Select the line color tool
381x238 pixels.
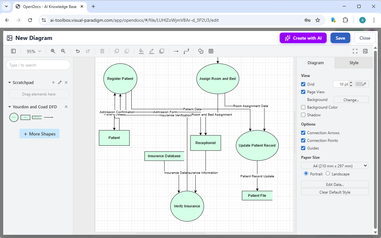click(152, 51)
